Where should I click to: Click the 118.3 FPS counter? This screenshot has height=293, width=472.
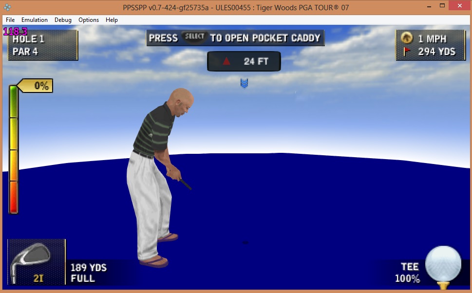point(15,31)
